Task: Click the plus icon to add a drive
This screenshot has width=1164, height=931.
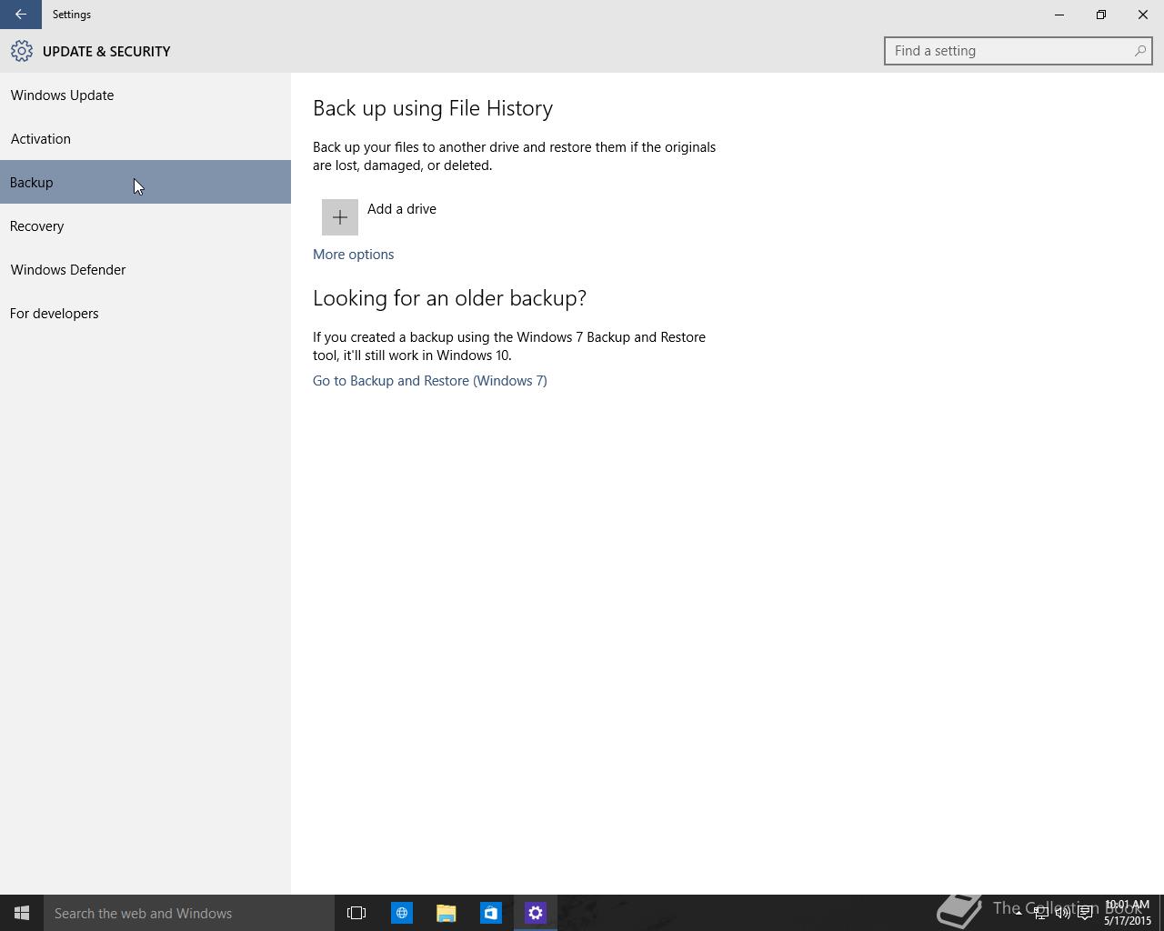Action: (340, 217)
